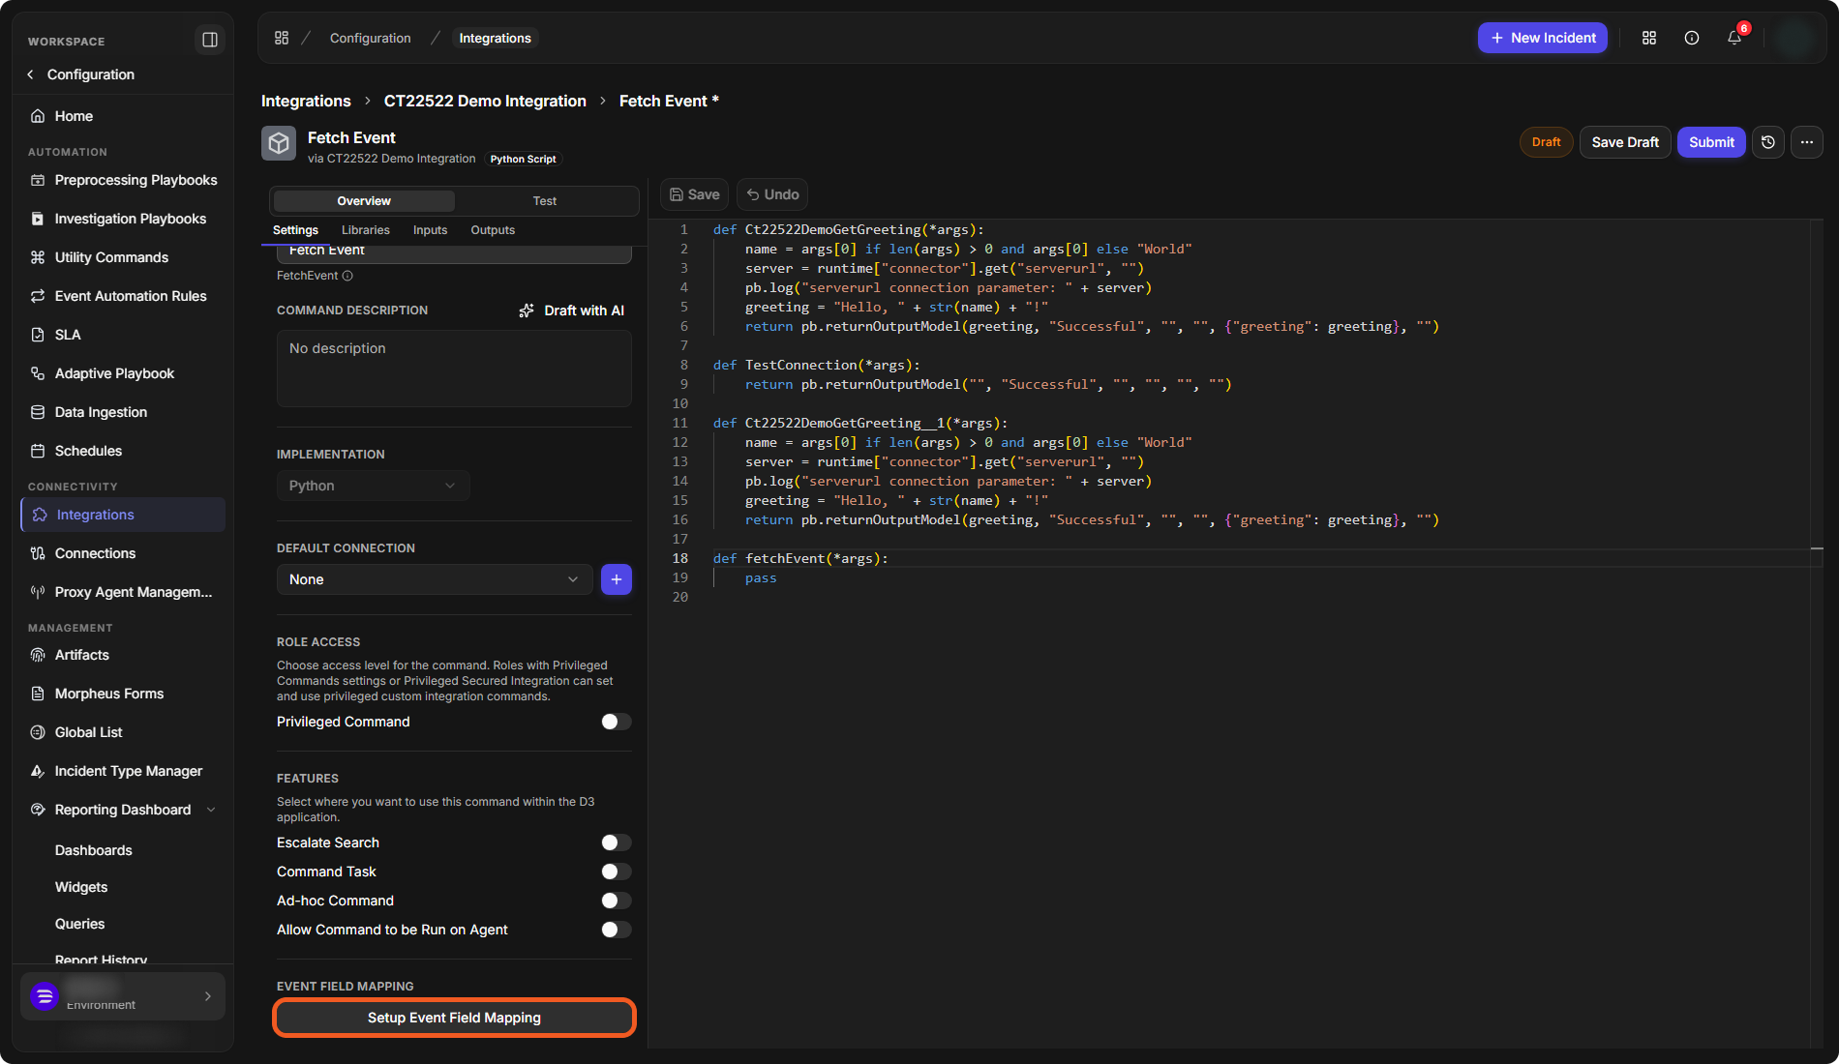
Task: Collapse the Reporting Dashboard chevron
Action: click(x=211, y=810)
